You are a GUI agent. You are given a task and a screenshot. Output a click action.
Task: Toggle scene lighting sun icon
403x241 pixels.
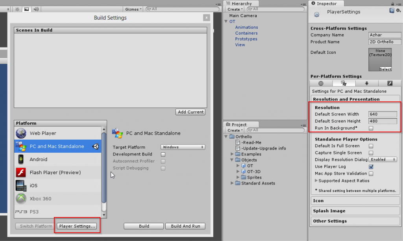17,9
